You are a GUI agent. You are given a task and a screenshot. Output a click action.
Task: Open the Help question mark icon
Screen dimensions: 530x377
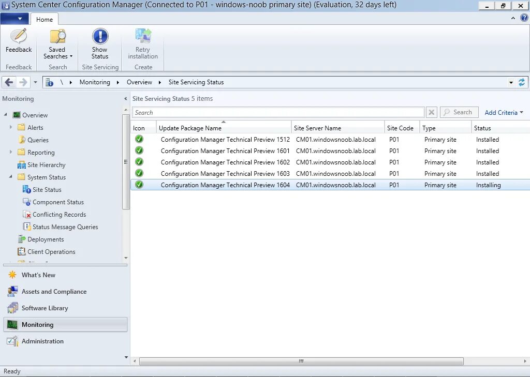[x=524, y=18]
